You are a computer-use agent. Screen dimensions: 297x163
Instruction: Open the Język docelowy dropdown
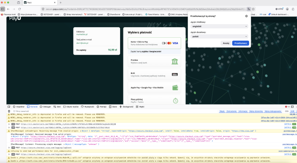[x=219, y=37]
